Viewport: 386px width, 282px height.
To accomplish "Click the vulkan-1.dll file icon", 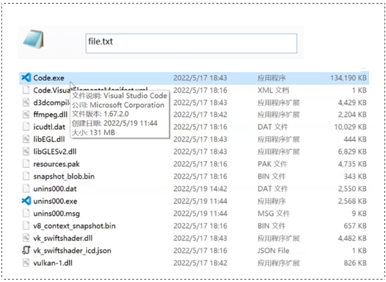I will 26,262.
